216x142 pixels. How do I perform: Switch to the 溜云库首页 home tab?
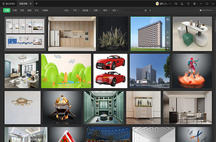tap(9, 4)
